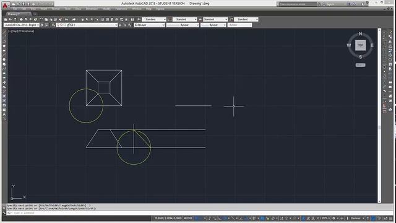Toggle Ortho mode in status bar

click(220, 218)
